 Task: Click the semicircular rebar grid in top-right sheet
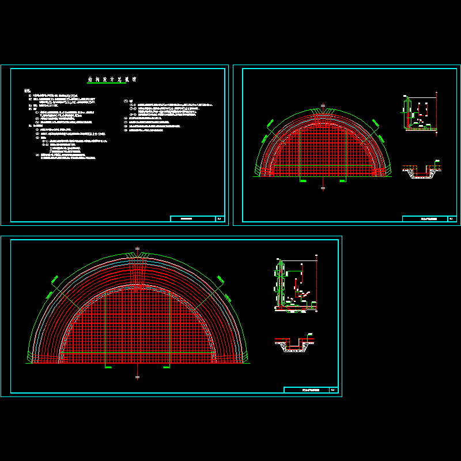323,146
